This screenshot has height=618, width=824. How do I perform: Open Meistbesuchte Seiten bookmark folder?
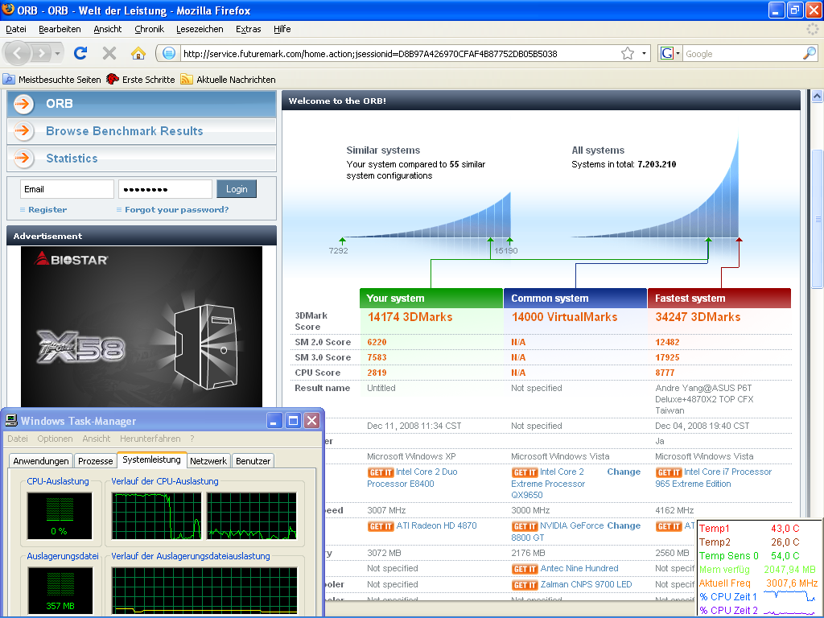pyautogui.click(x=52, y=80)
